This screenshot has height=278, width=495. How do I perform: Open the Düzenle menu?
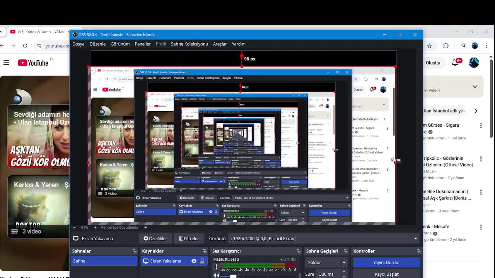pyautogui.click(x=97, y=44)
